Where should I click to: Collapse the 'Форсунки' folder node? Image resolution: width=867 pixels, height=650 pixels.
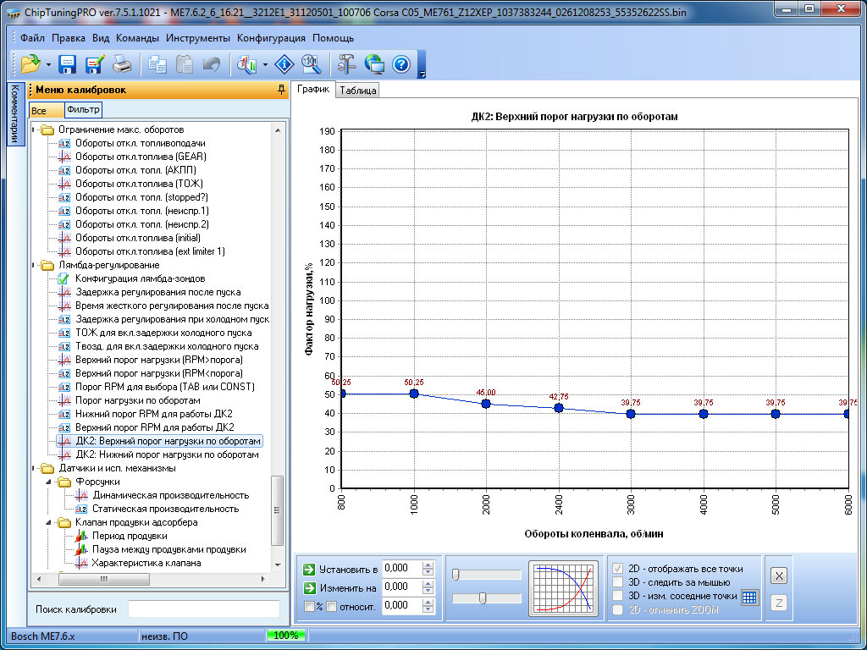49,482
